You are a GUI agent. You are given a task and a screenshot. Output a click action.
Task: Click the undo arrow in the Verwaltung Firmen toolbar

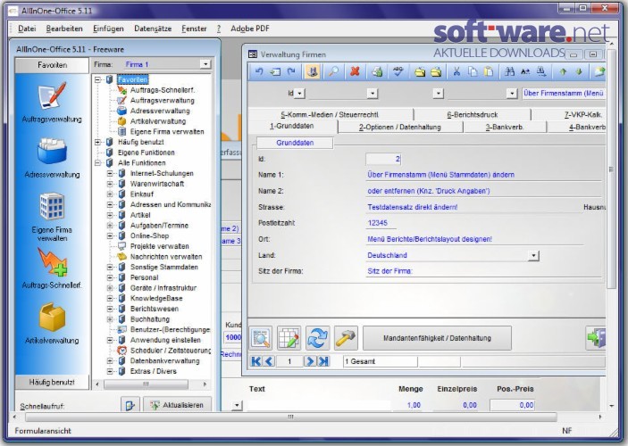tap(259, 71)
